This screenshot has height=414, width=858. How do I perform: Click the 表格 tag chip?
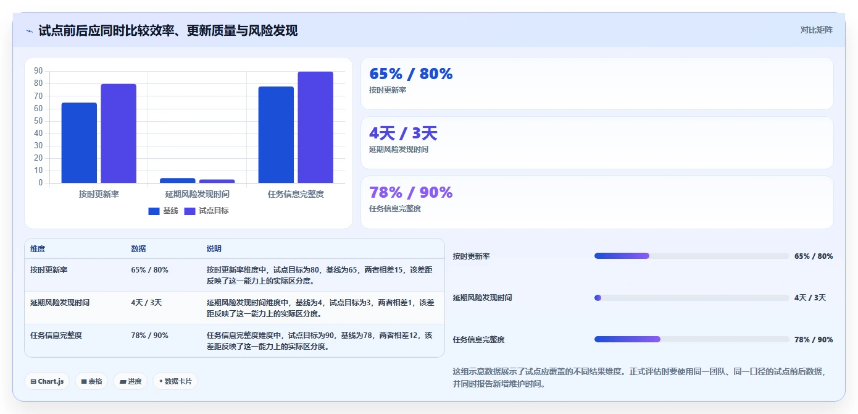(x=91, y=381)
